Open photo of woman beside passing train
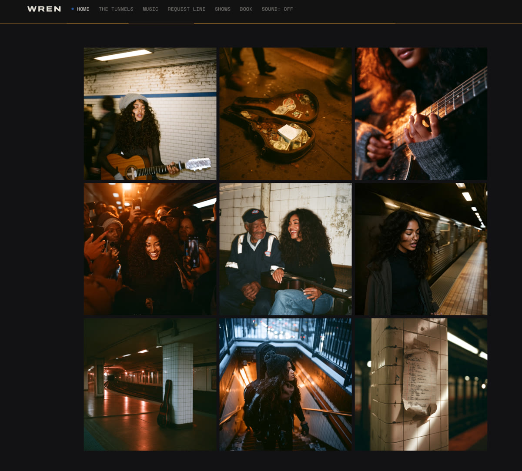This screenshot has height=471, width=522. click(421, 249)
